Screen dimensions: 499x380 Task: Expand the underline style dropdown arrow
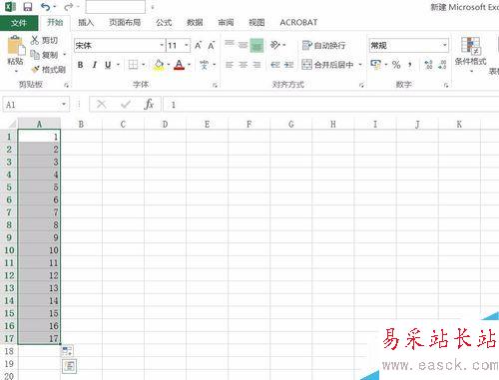(x=118, y=65)
